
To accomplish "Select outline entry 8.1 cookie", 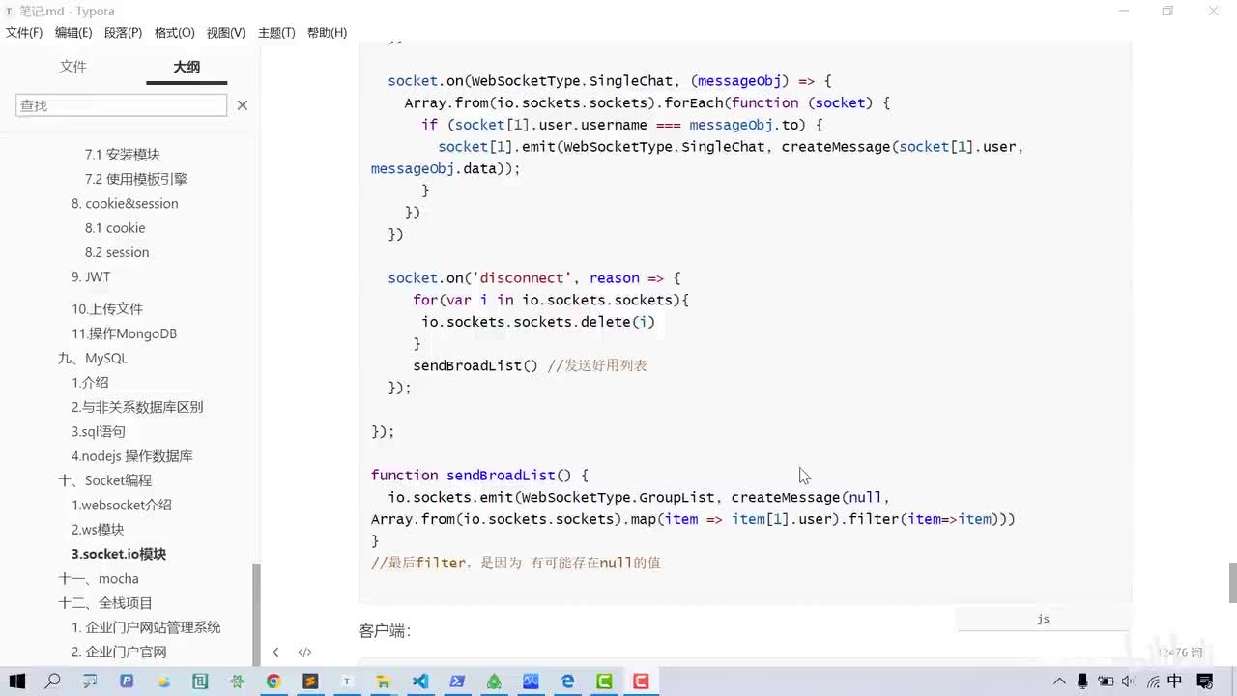I will click(115, 228).
